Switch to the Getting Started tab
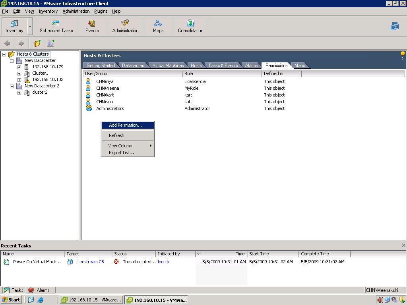 pos(101,66)
